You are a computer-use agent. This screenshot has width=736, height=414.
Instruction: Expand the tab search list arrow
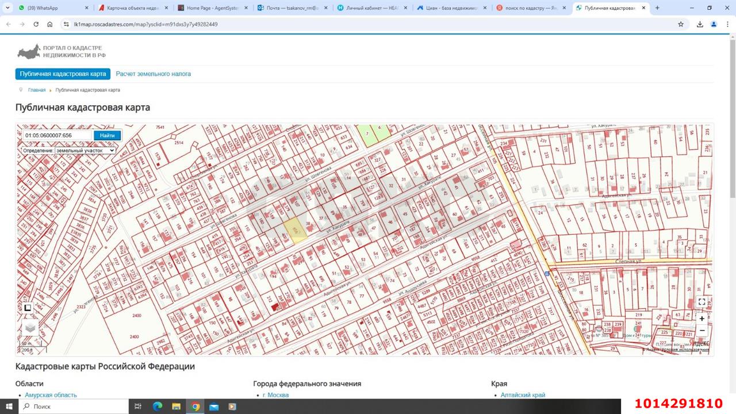[x=8, y=8]
